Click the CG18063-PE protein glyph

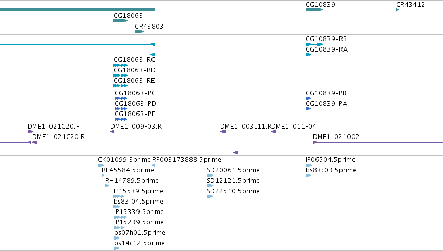click(x=121, y=119)
